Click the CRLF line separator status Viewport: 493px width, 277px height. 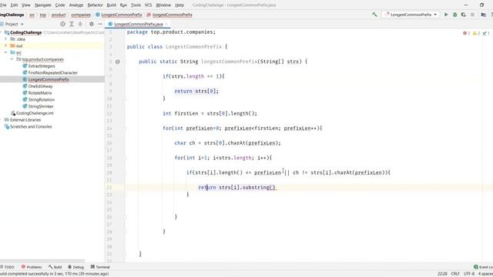tap(455, 274)
